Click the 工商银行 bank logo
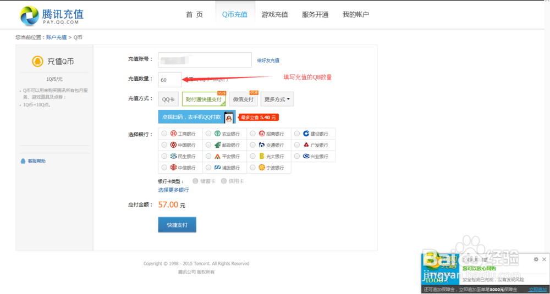Screen dimensions: 550x294 point(173,134)
